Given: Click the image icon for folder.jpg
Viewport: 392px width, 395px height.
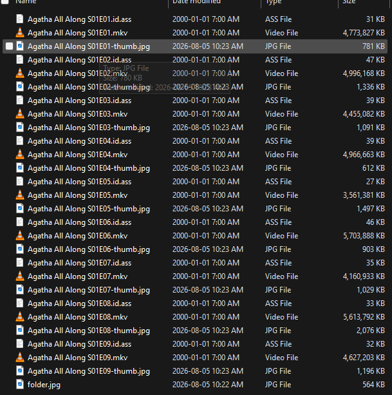Looking at the screenshot, I should pyautogui.click(x=20, y=385).
